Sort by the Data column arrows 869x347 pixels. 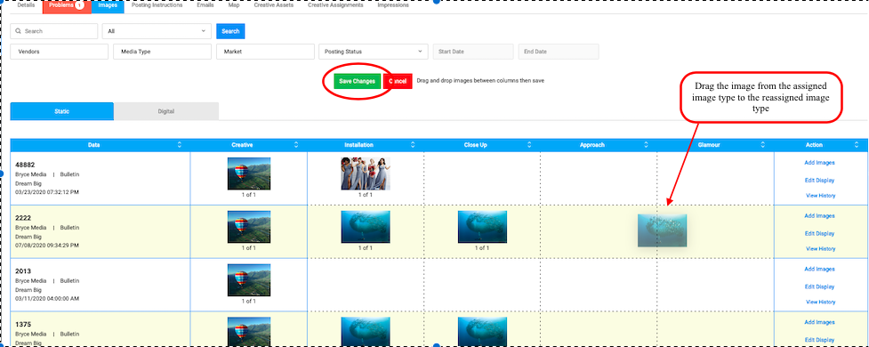click(179, 145)
